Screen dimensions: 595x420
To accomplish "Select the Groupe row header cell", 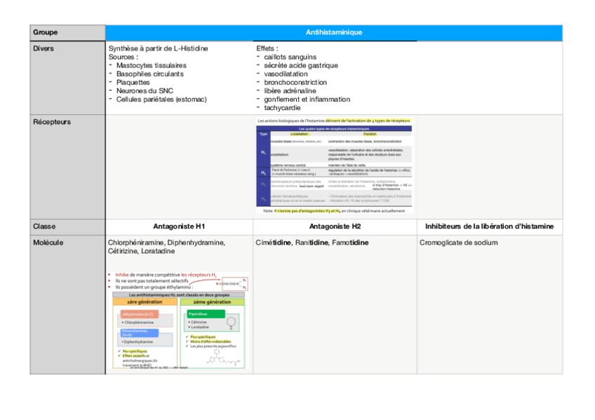I will tap(45, 32).
